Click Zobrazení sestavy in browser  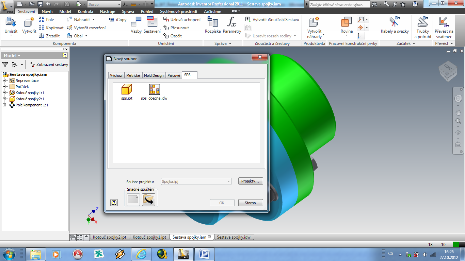coord(49,65)
